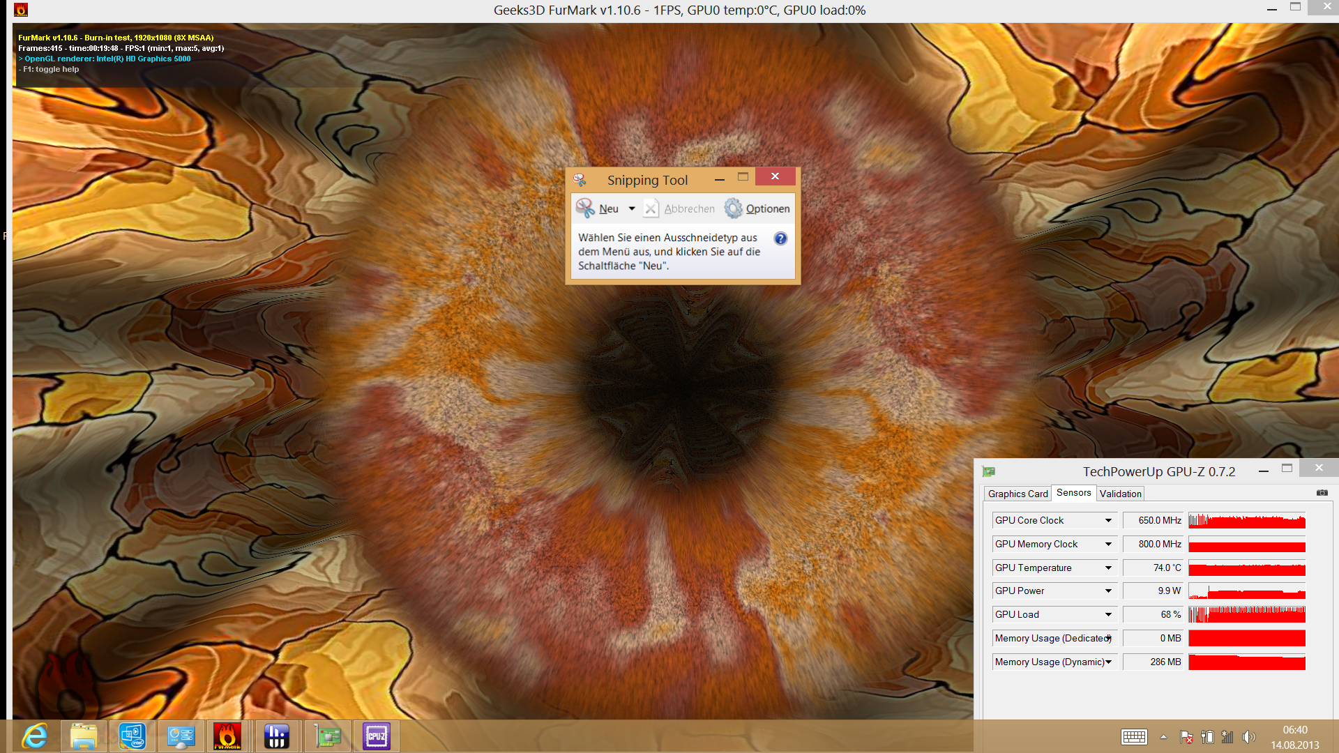The height and width of the screenshot is (753, 1339).
Task: Click the GPU-Z graphics card taskbar icon
Action: point(327,736)
